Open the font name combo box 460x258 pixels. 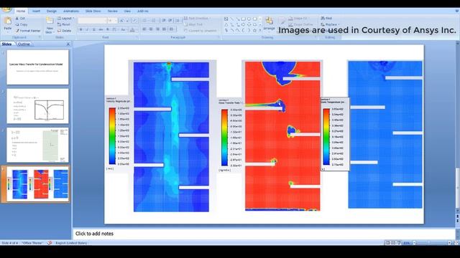click(92, 21)
